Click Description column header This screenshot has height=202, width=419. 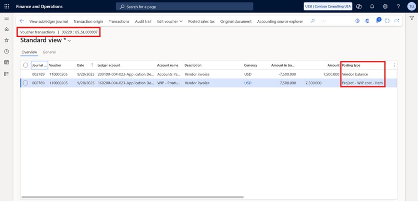tap(193, 65)
